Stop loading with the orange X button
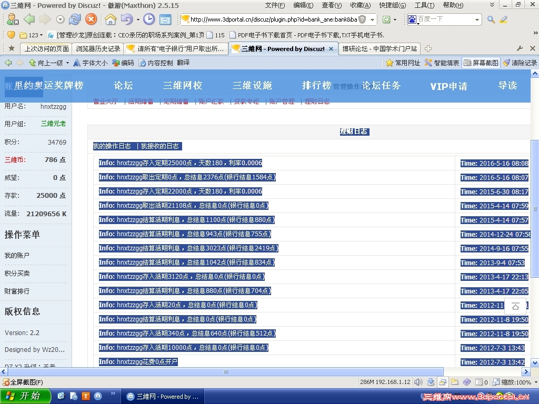 coord(91,19)
